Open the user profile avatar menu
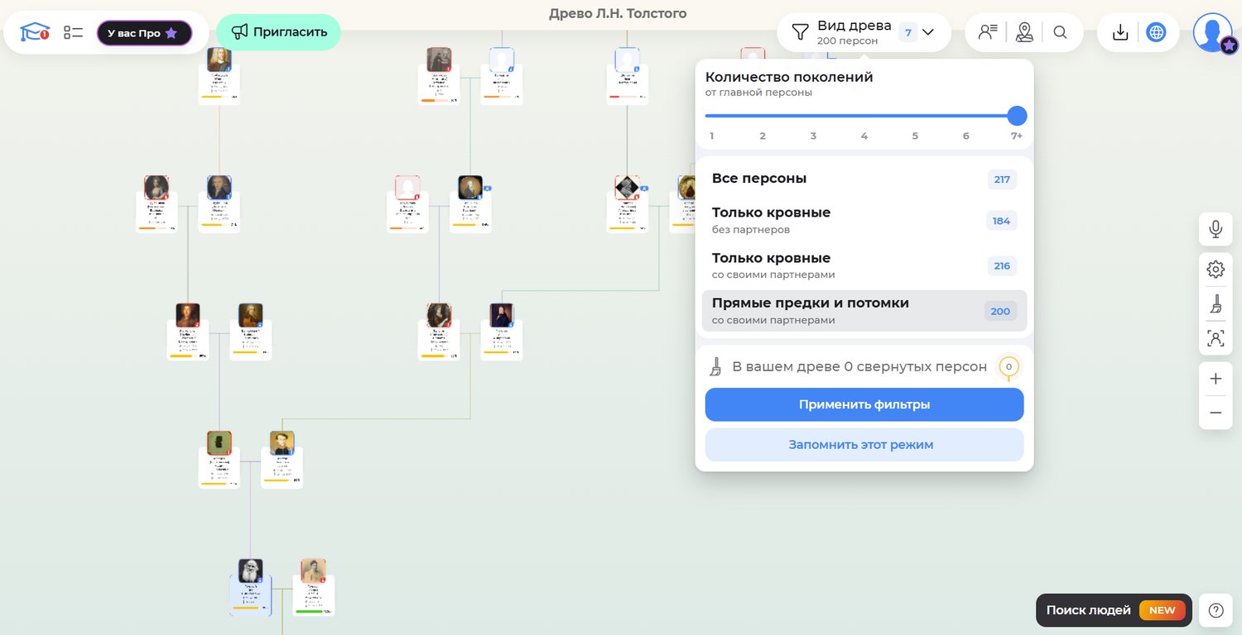The height and width of the screenshot is (635, 1242). [1212, 32]
